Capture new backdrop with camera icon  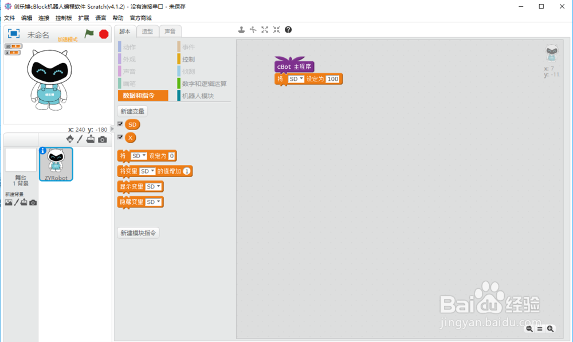tap(33, 202)
